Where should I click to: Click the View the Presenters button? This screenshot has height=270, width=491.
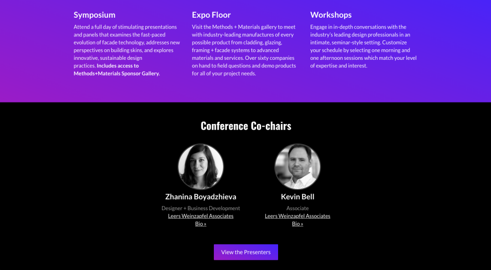click(246, 252)
